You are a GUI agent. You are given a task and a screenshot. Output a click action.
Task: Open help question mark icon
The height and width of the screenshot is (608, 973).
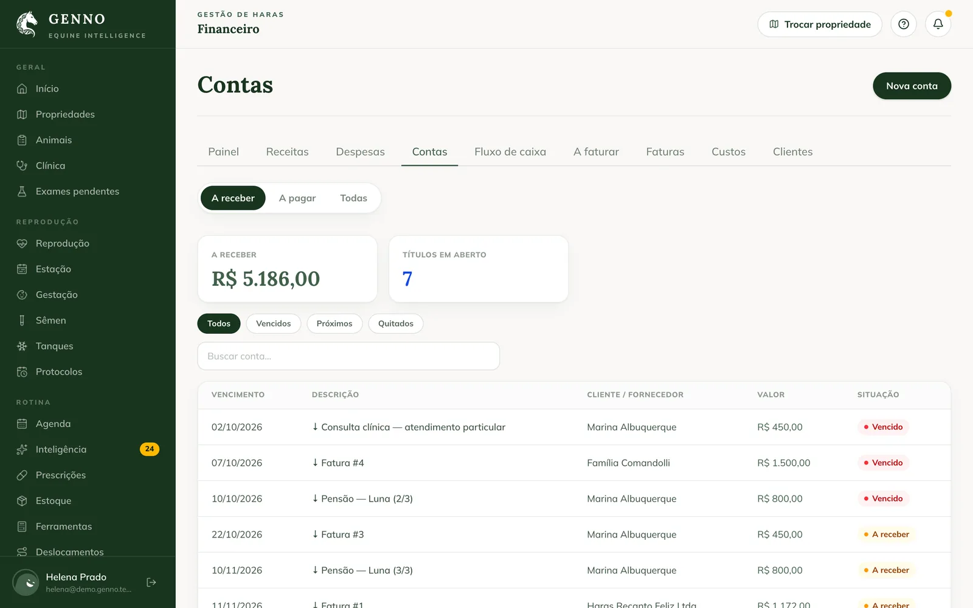pos(904,24)
